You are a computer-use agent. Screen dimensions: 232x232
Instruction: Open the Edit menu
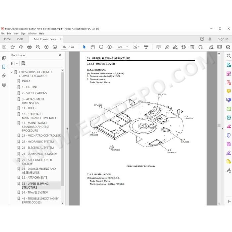tap(9, 33)
